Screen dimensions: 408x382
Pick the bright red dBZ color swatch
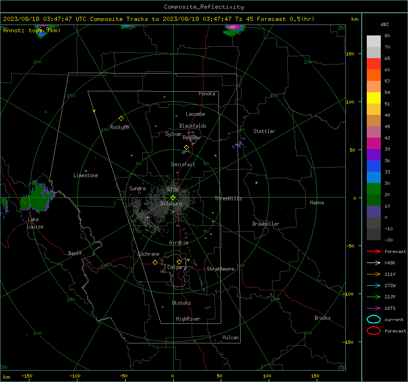pyautogui.click(x=374, y=64)
